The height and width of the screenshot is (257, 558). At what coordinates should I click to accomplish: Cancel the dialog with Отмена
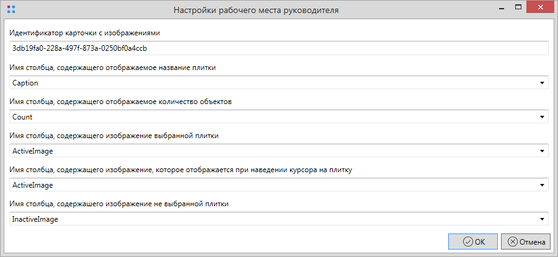pos(525,242)
